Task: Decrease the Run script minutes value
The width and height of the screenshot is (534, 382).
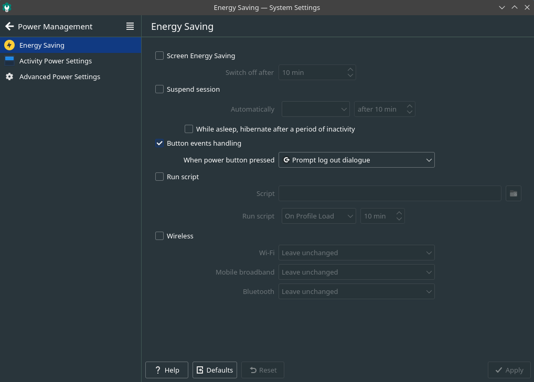Action: (399, 219)
